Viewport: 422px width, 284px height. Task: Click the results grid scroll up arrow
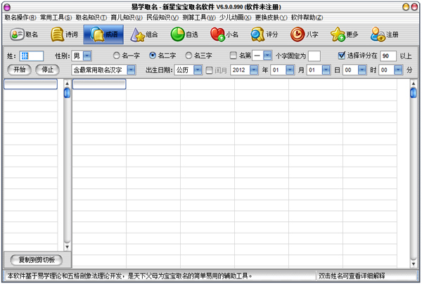pos(414,84)
